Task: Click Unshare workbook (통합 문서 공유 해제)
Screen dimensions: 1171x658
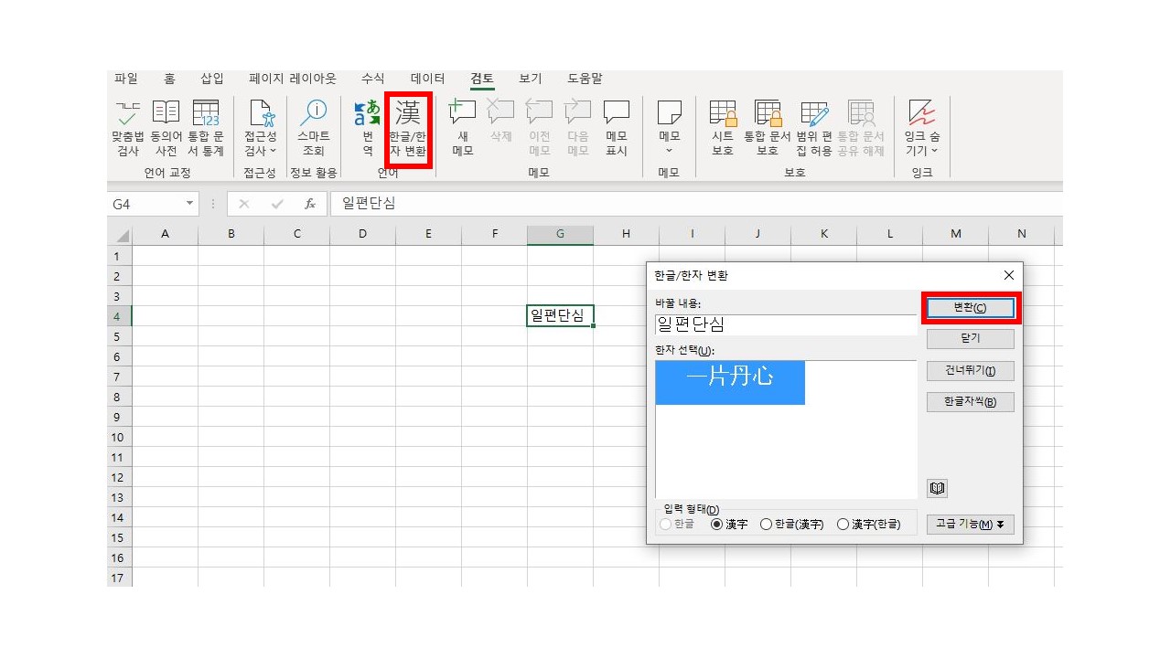Action: 861,128
